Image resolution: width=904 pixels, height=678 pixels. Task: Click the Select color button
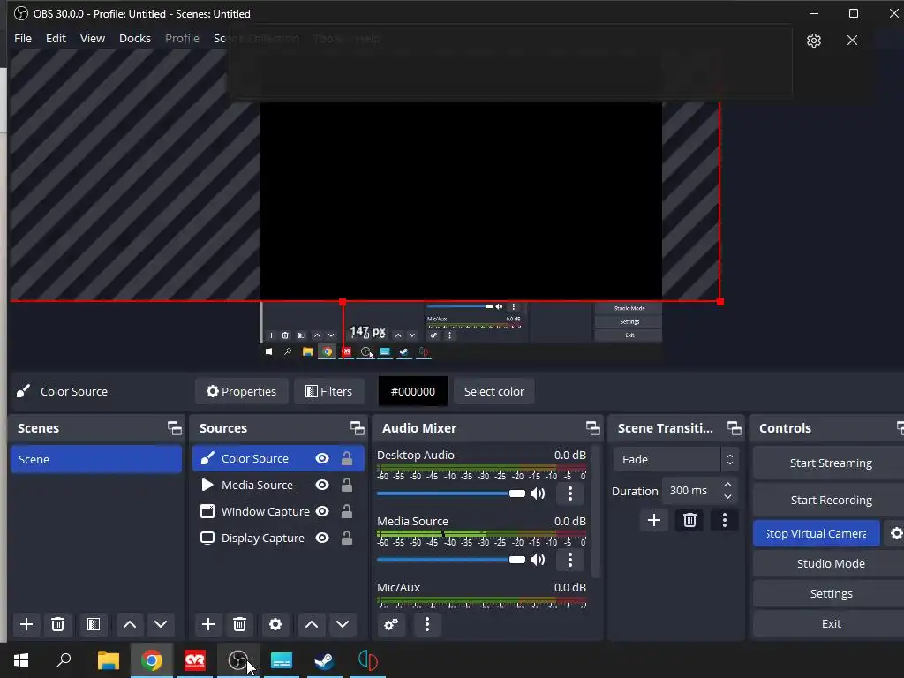click(x=494, y=391)
